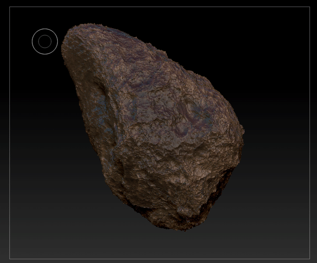Click the empty canvas below the brush cursor
The image size is (317, 263).
[45, 94]
